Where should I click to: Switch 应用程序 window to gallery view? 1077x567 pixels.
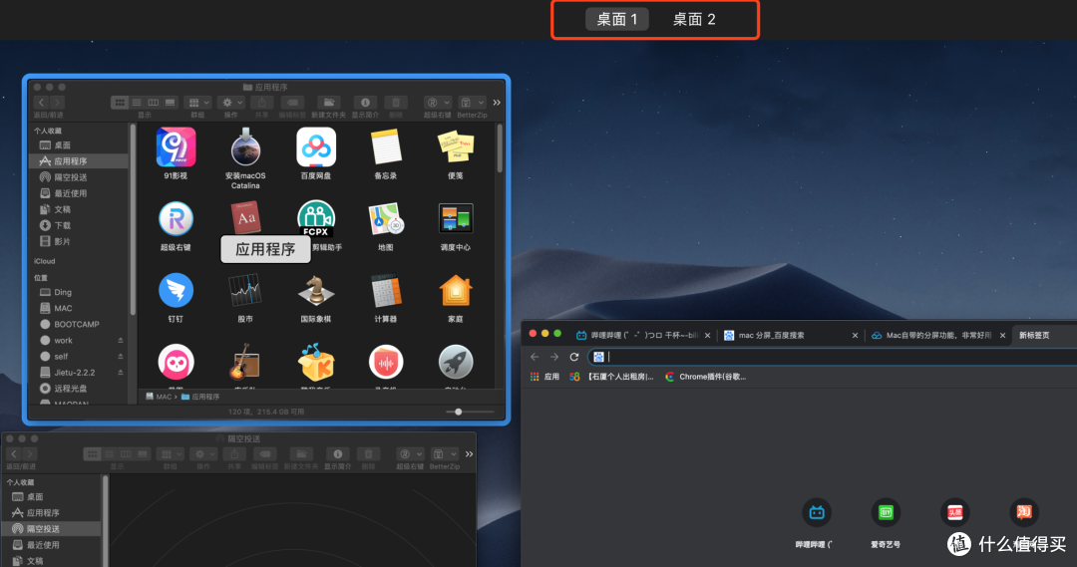pyautogui.click(x=170, y=103)
